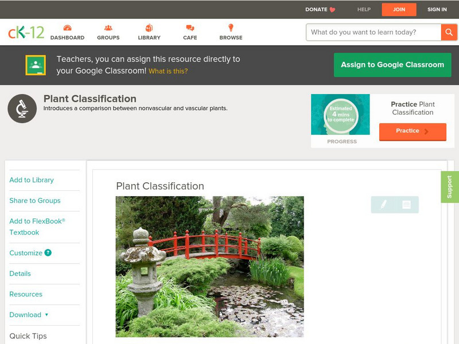Viewport: 459px width, 344px height.
Task: Click the 'Quick Tips' heading
Action: click(x=28, y=336)
